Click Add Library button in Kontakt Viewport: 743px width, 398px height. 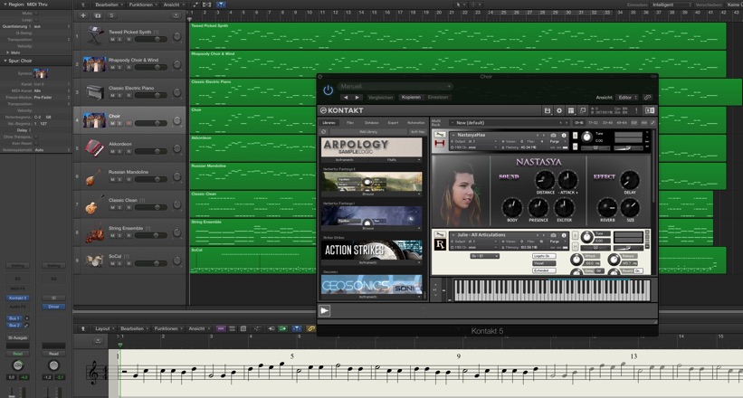click(x=368, y=132)
